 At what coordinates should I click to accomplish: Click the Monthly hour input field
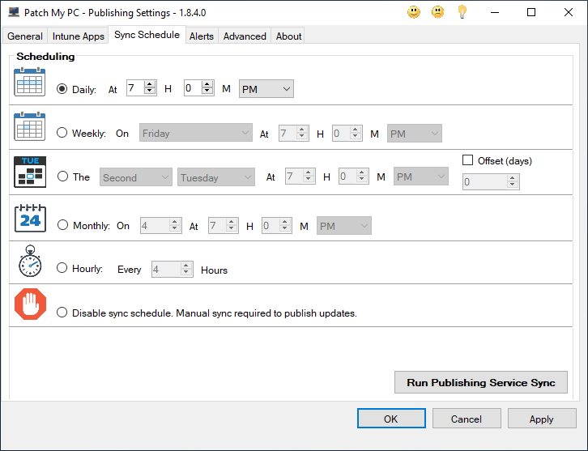point(217,226)
